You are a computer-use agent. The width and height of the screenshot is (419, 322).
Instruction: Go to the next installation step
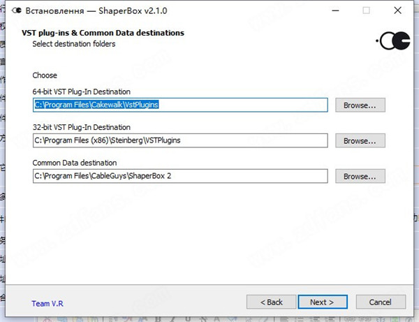[x=322, y=302]
